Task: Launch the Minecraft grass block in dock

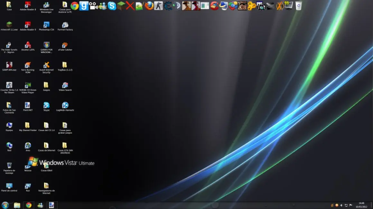Action: click(x=121, y=6)
